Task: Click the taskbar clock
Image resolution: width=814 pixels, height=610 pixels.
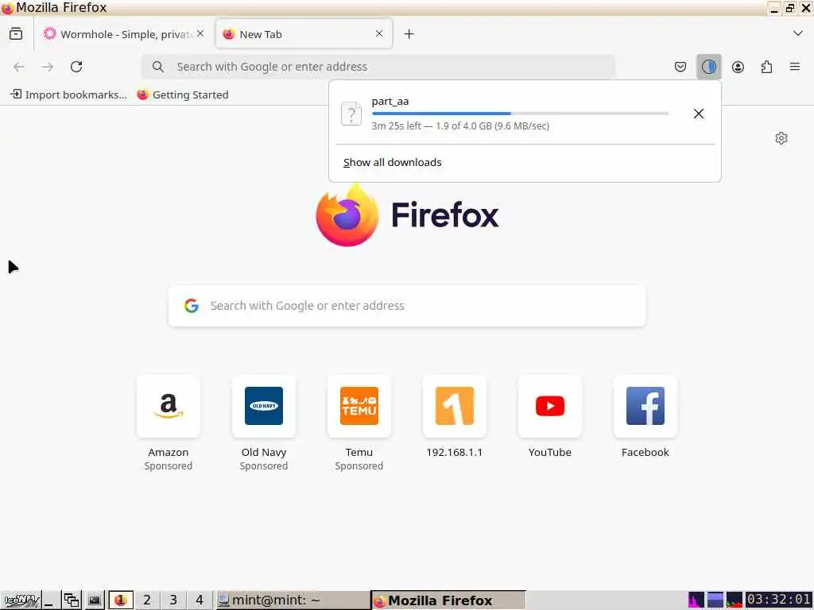Action: pos(779,600)
